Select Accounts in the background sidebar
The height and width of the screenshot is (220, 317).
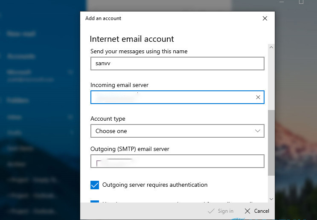tap(21, 56)
